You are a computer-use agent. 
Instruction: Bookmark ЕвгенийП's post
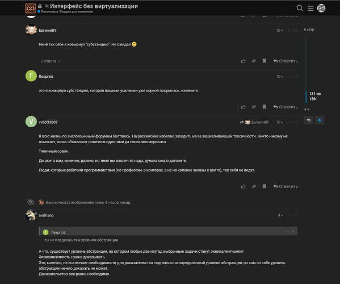264,61
